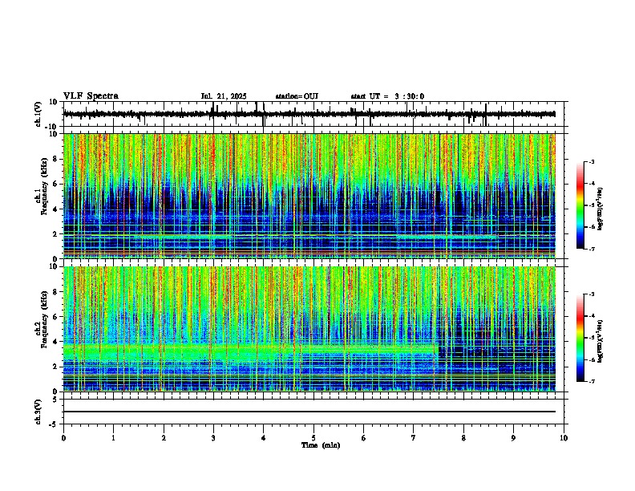
Task: Click the ch.1 voltage waveform trace
Action: pyautogui.click(x=309, y=114)
